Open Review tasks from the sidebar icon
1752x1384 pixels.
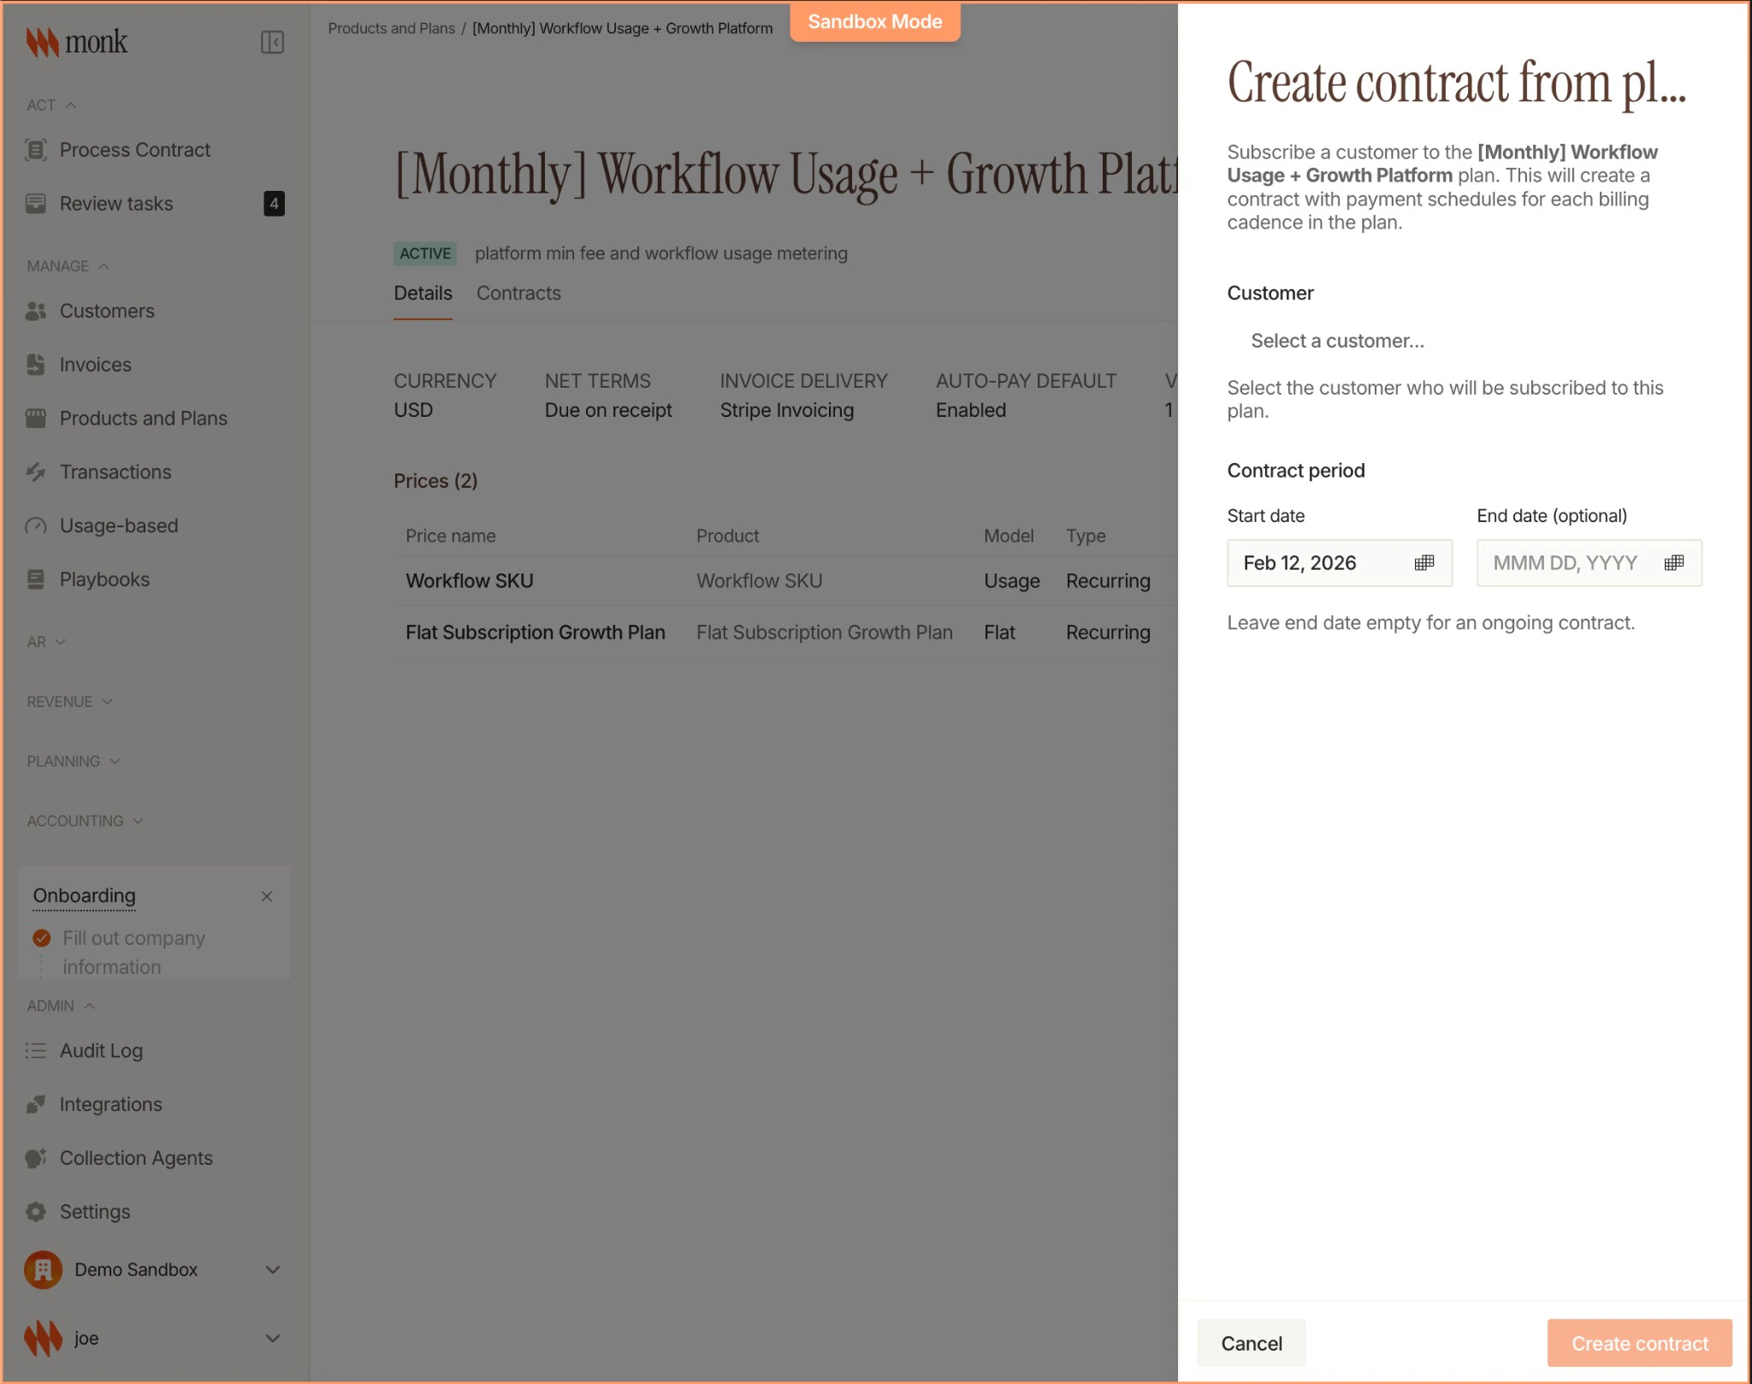click(35, 204)
